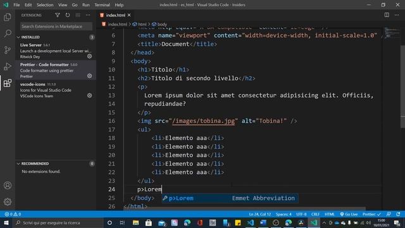Click the Windows taskbar search box
Screen dimensions: 405x228
[58, 222]
